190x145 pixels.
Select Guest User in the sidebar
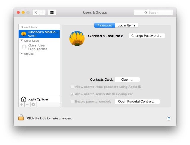point(37,45)
